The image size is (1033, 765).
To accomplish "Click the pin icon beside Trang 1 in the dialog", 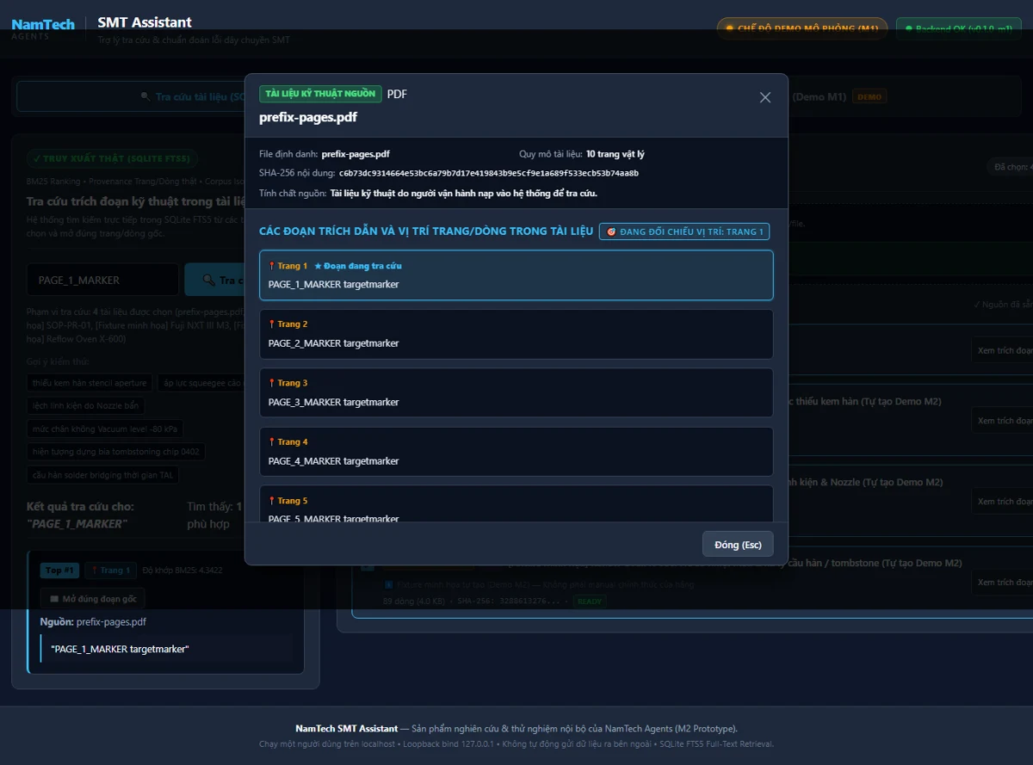I will [272, 266].
